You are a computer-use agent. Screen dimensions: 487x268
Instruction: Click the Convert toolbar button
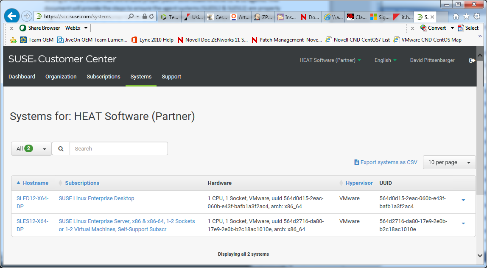pos(433,28)
